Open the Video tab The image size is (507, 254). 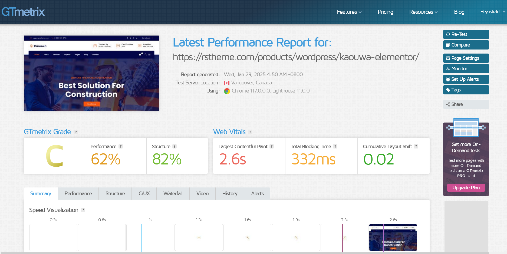click(202, 193)
